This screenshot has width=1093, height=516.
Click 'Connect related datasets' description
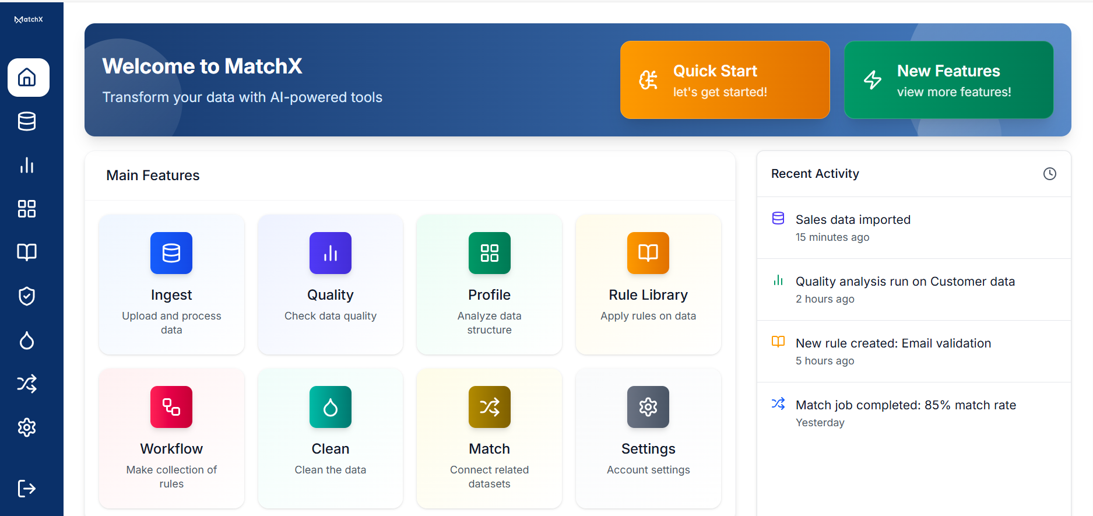490,477
